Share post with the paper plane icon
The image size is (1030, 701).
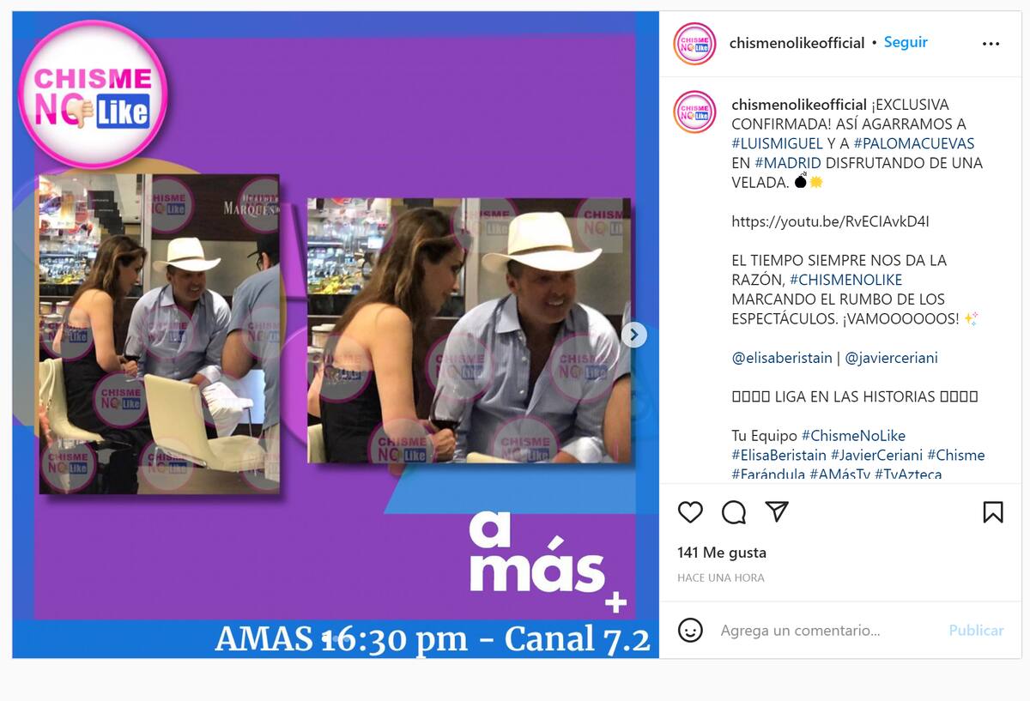[x=777, y=512]
